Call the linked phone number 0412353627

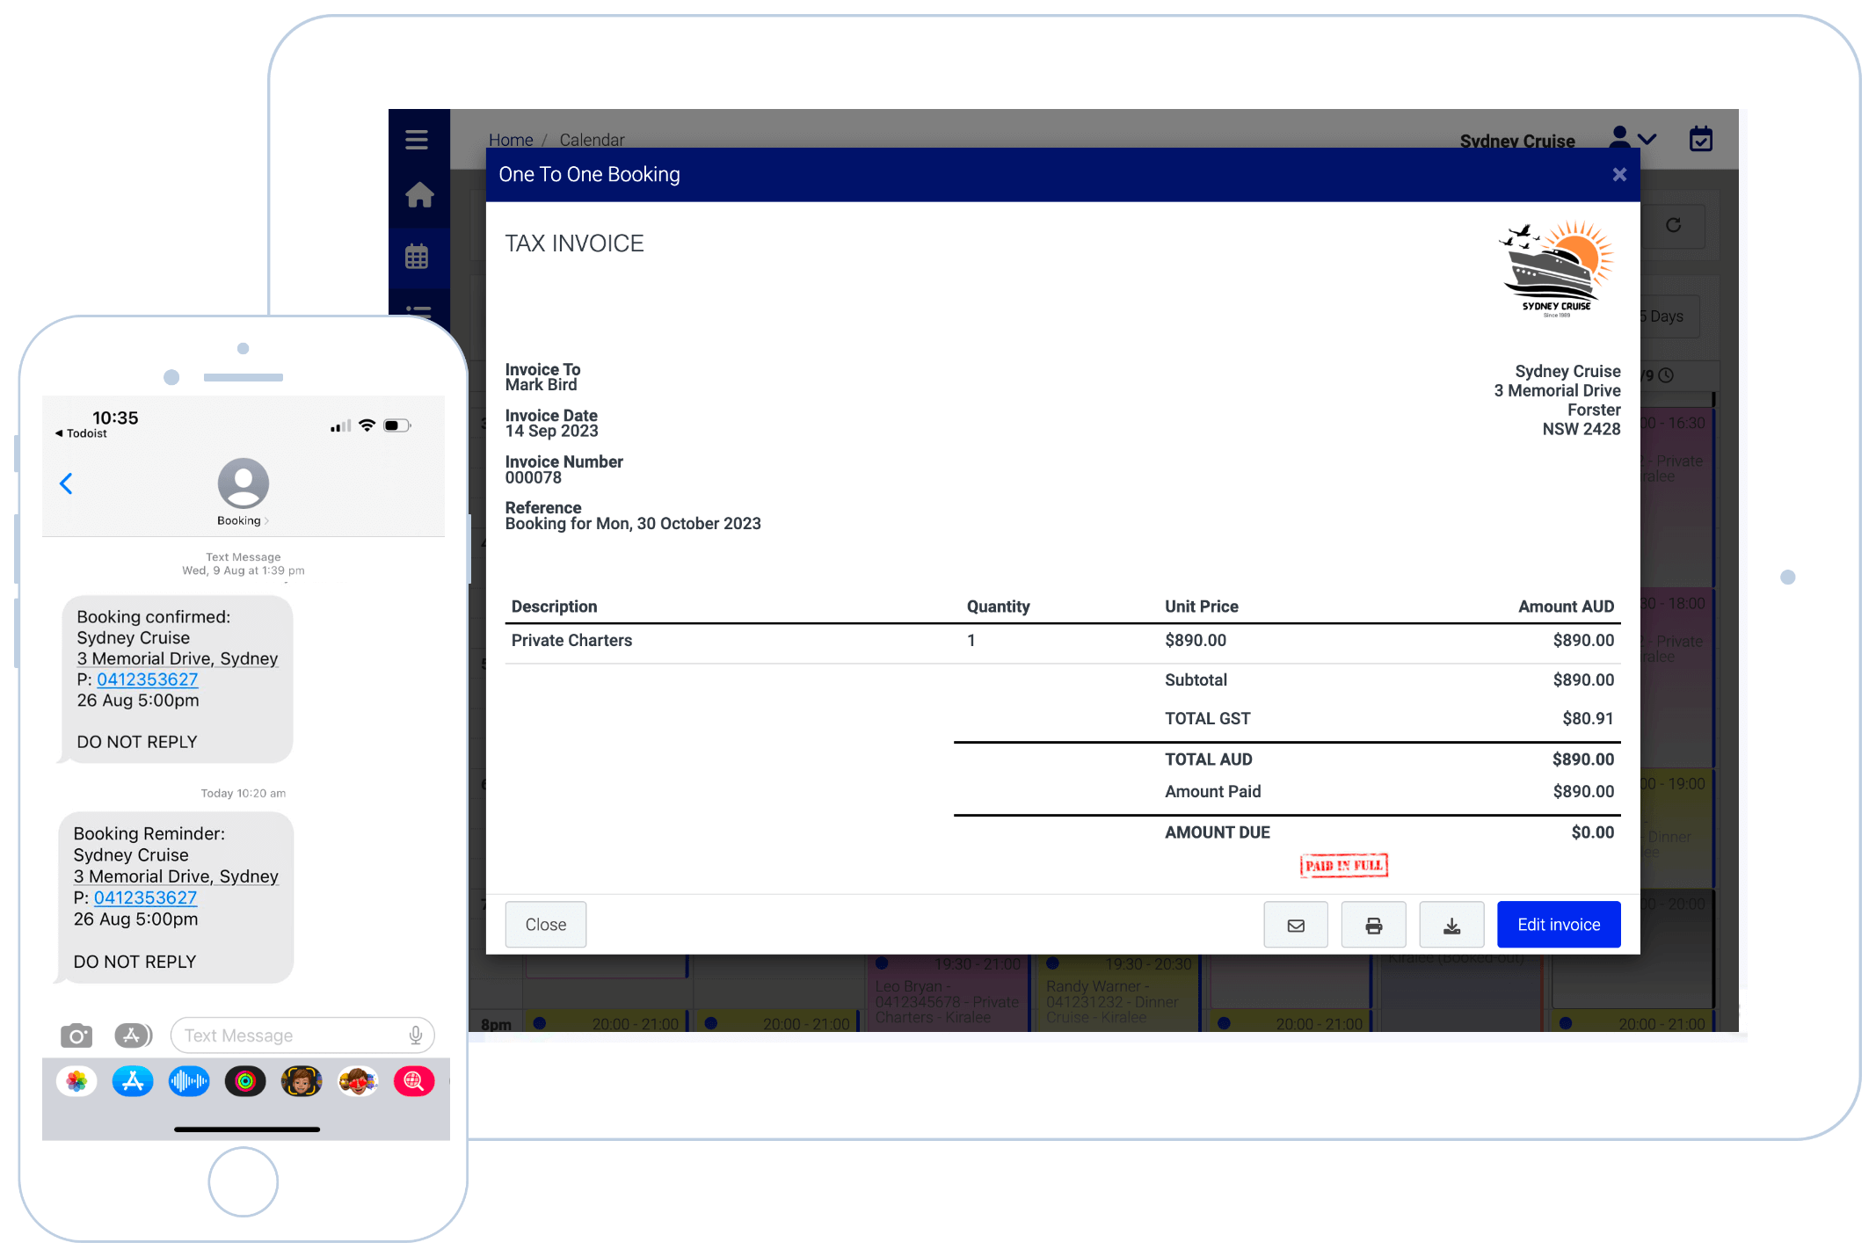(x=148, y=679)
